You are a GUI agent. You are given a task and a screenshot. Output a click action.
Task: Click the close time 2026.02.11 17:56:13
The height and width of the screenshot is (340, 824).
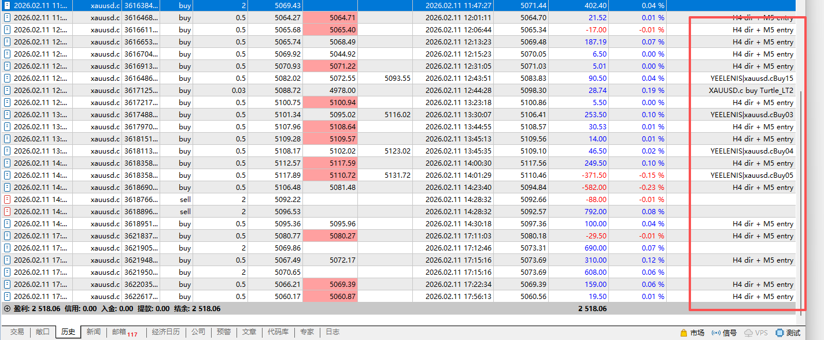click(459, 296)
